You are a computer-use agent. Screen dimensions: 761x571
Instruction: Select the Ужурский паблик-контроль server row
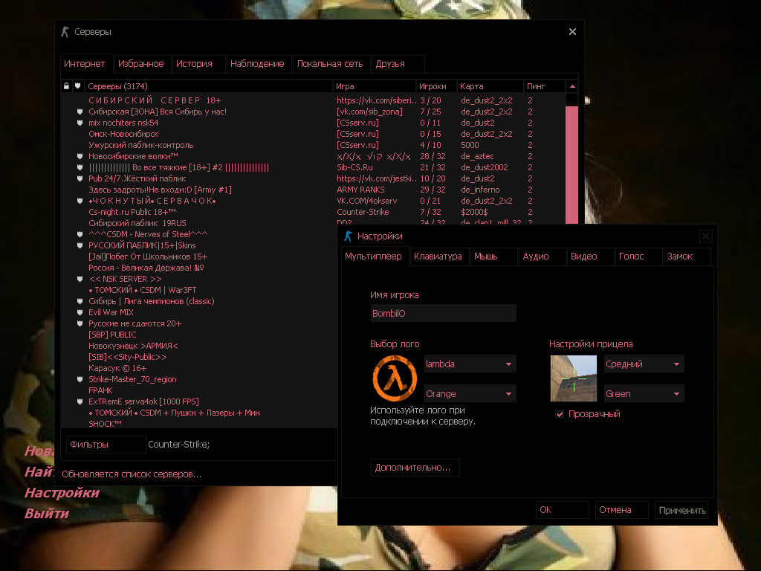313,145
